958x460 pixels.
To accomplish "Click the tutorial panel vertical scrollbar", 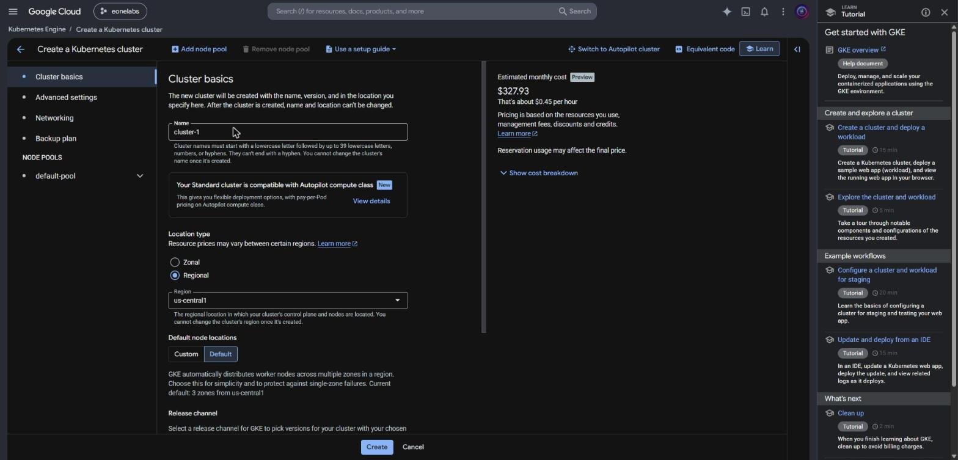I will [954, 208].
